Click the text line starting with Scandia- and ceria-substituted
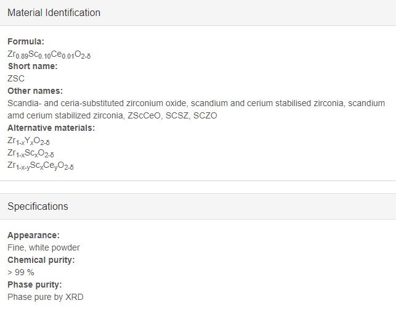 click(x=196, y=103)
